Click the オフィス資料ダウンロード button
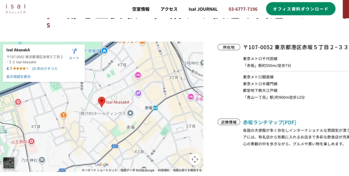Image resolution: width=349 pixels, height=176 pixels. [301, 9]
